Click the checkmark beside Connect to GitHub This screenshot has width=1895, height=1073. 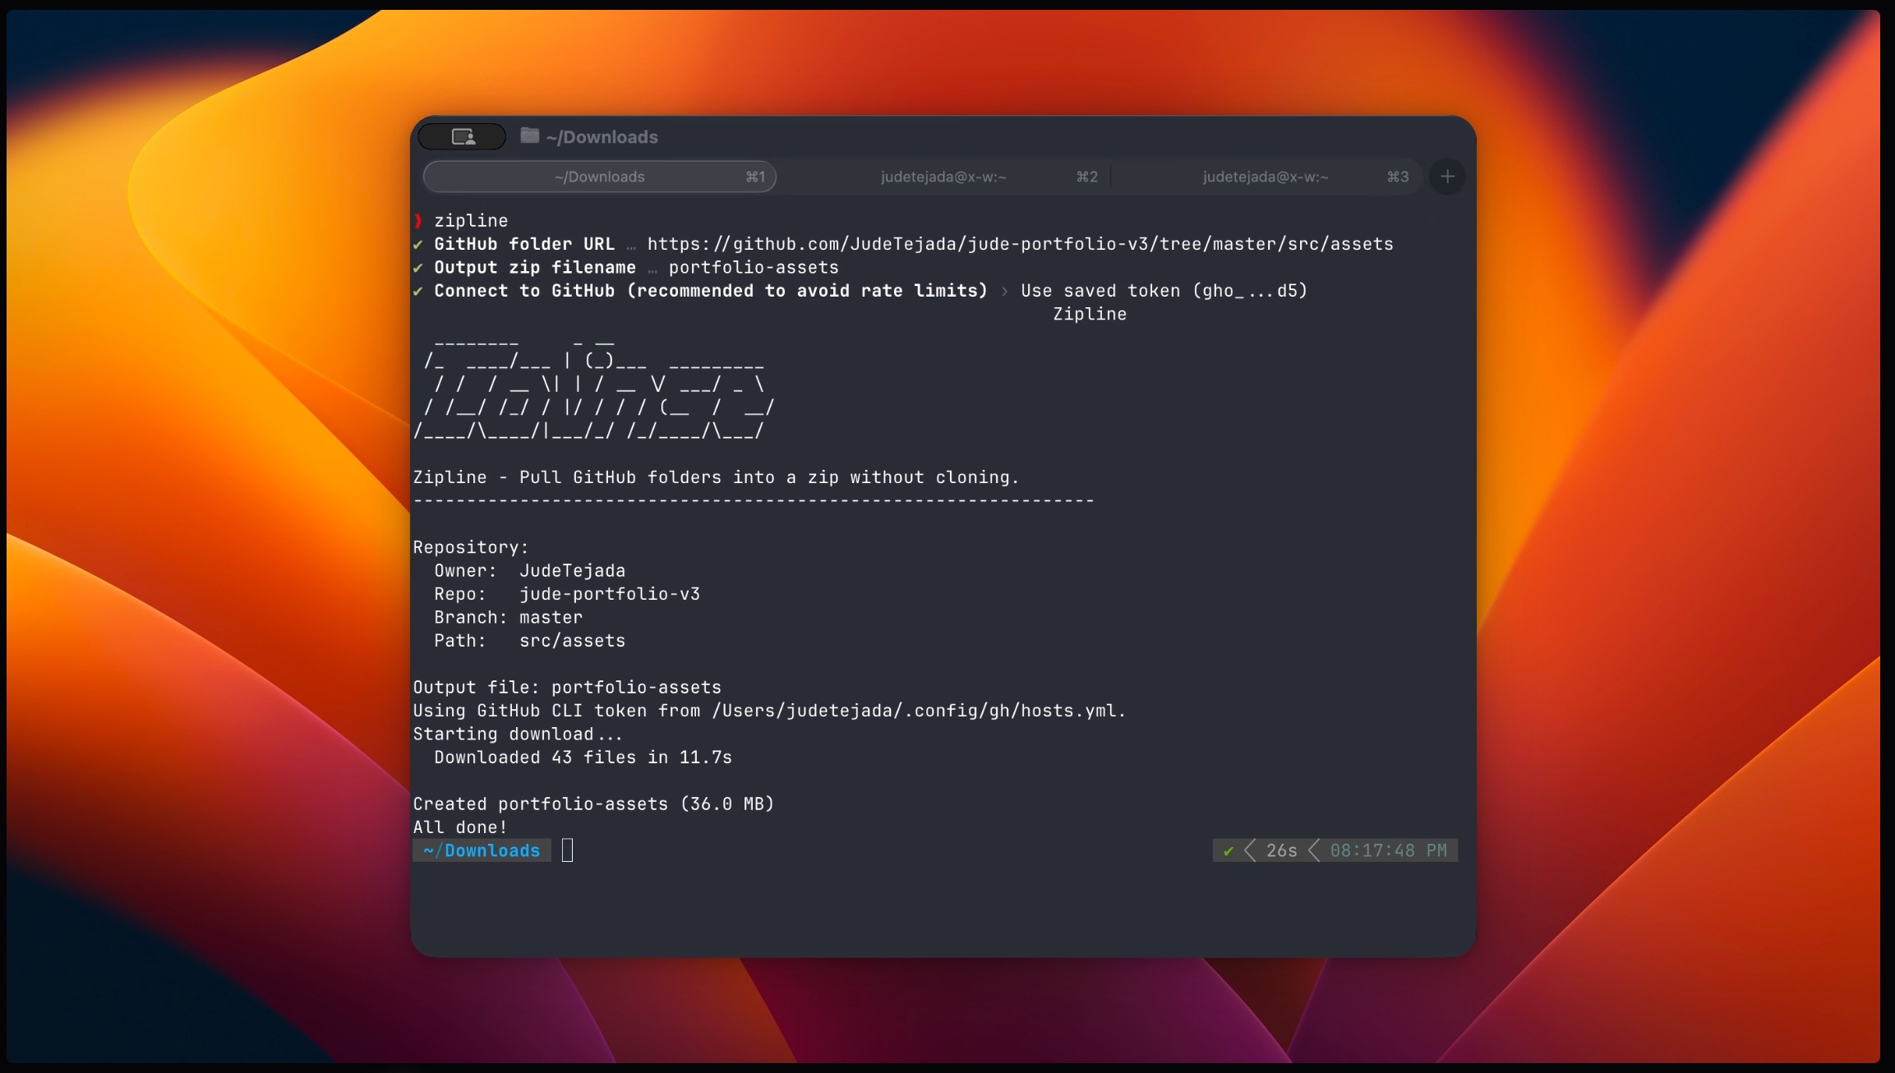click(418, 291)
